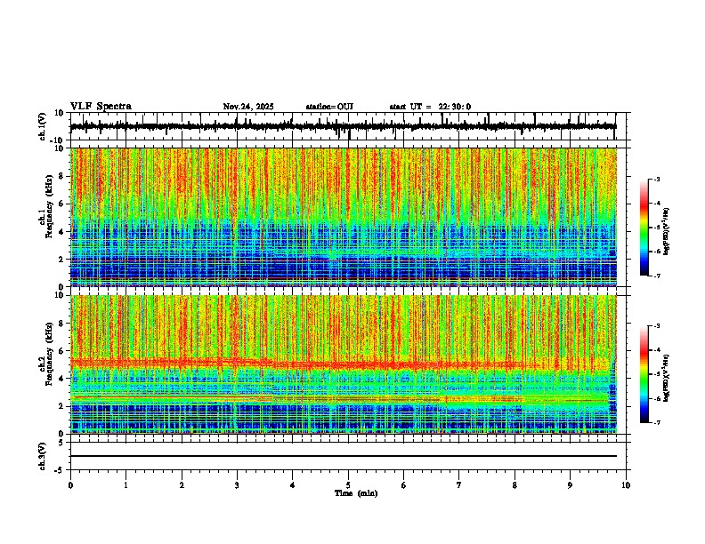705x544 pixels.
Task: Click the ch.2 spectrogram color bar
Action: [x=644, y=374]
